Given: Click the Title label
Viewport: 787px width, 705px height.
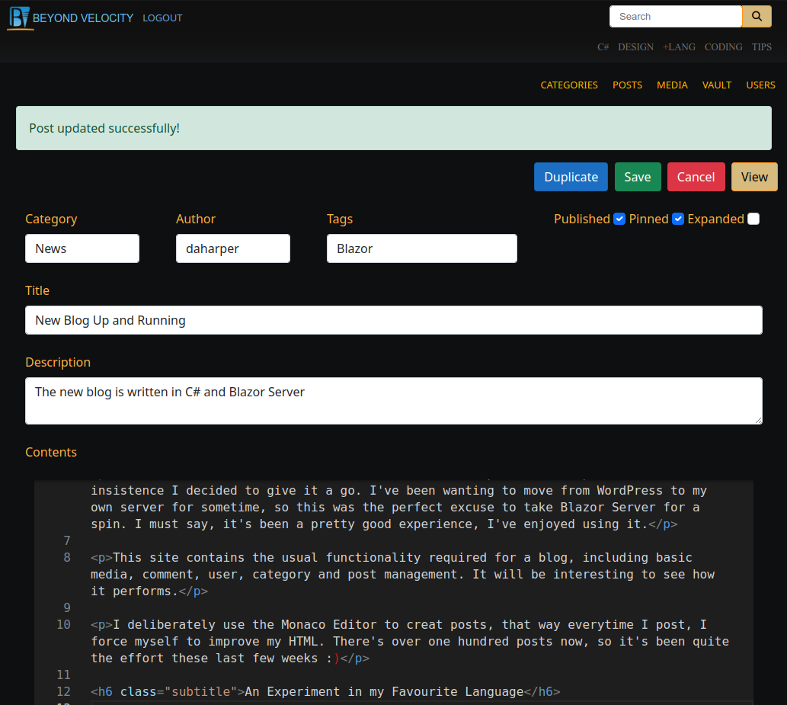Looking at the screenshot, I should pos(37,290).
